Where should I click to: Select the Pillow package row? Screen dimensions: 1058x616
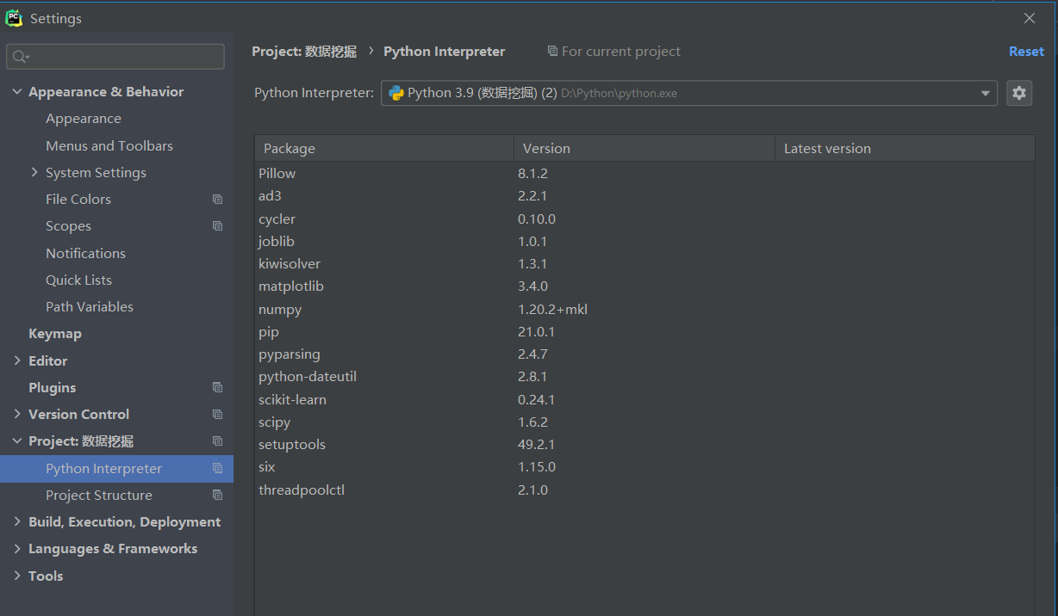coord(644,173)
